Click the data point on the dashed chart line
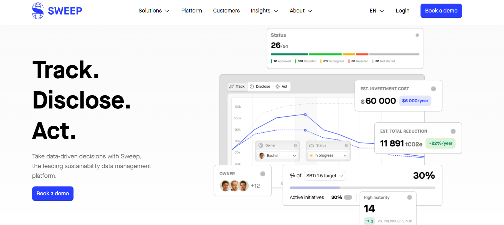504x225 pixels. pos(305,130)
